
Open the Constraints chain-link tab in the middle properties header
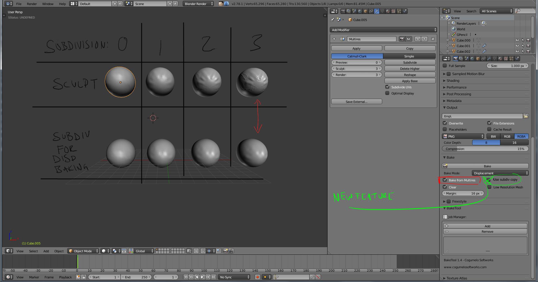point(371,11)
